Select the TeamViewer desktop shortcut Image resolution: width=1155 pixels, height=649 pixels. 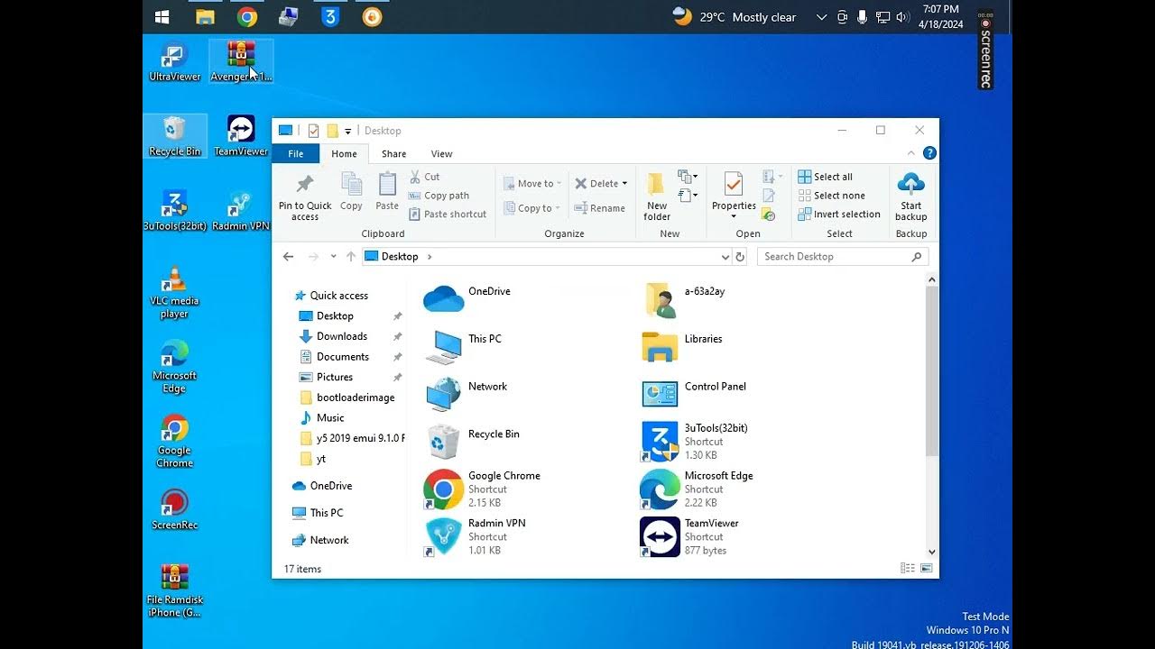point(241,136)
